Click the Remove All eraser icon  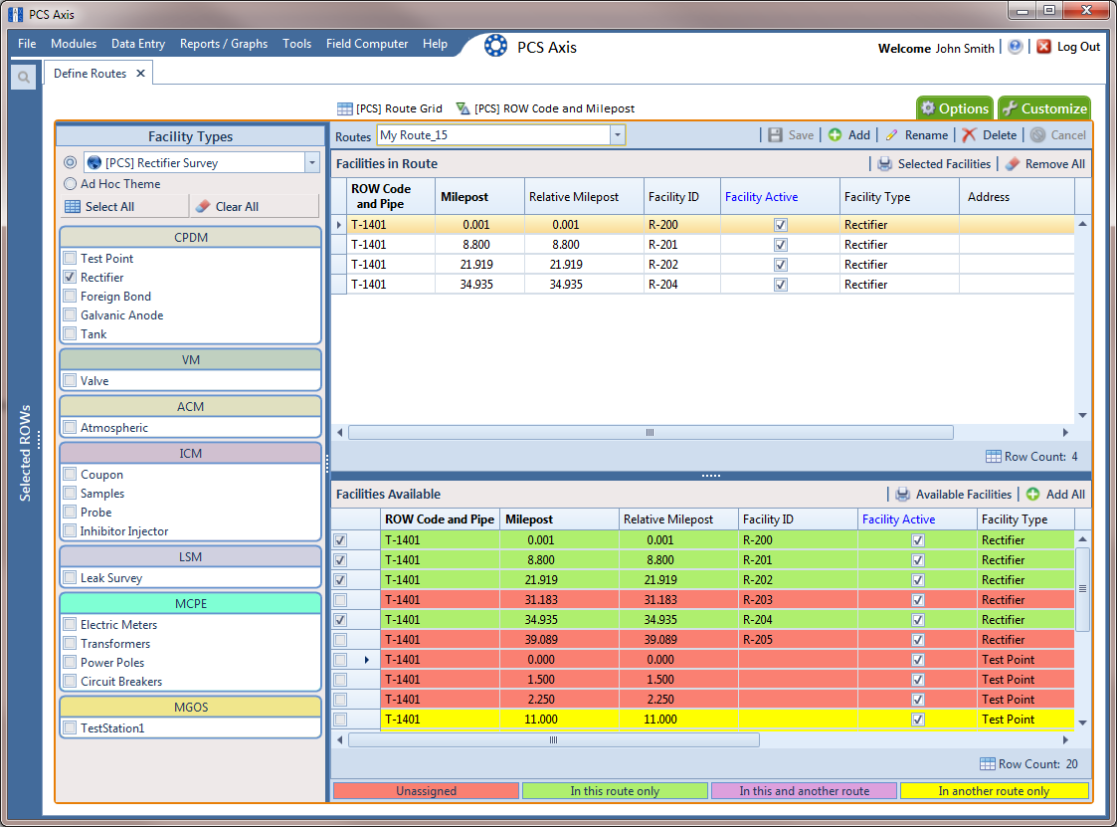coord(1013,164)
